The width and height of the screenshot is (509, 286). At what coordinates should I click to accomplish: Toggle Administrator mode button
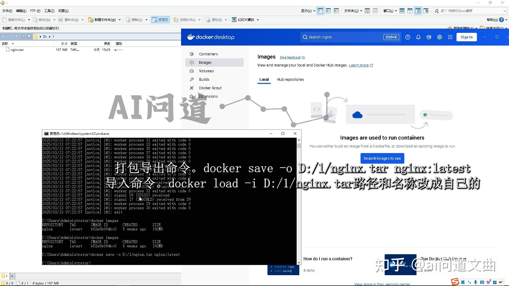click(160, 20)
